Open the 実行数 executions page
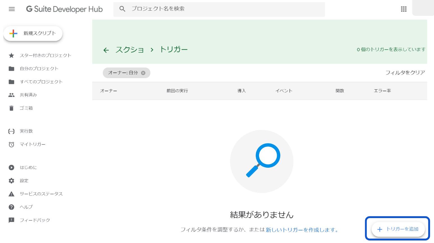 pyautogui.click(x=26, y=131)
